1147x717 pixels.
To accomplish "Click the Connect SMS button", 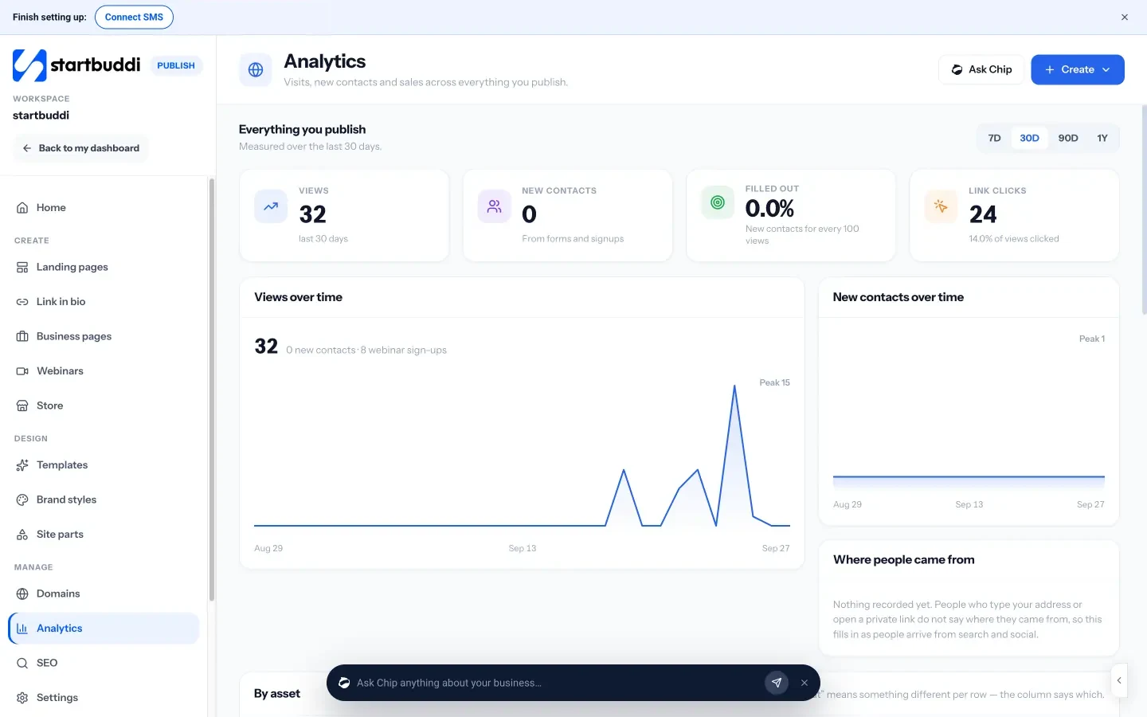I will (x=134, y=17).
